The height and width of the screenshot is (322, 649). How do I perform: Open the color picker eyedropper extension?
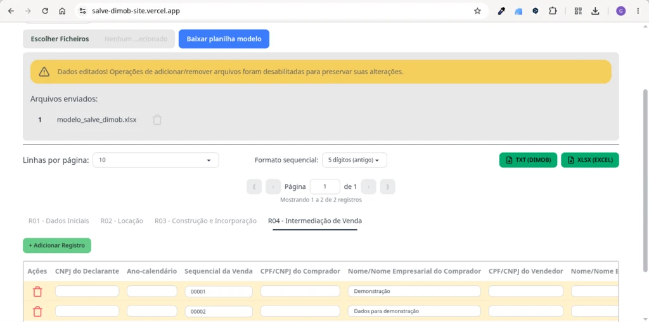click(x=501, y=11)
